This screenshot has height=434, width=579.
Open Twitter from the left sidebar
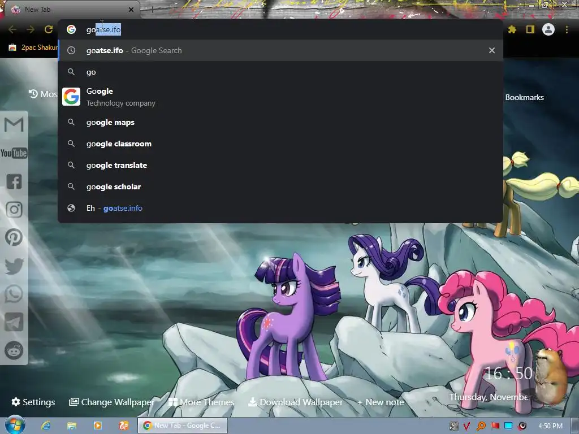(14, 266)
